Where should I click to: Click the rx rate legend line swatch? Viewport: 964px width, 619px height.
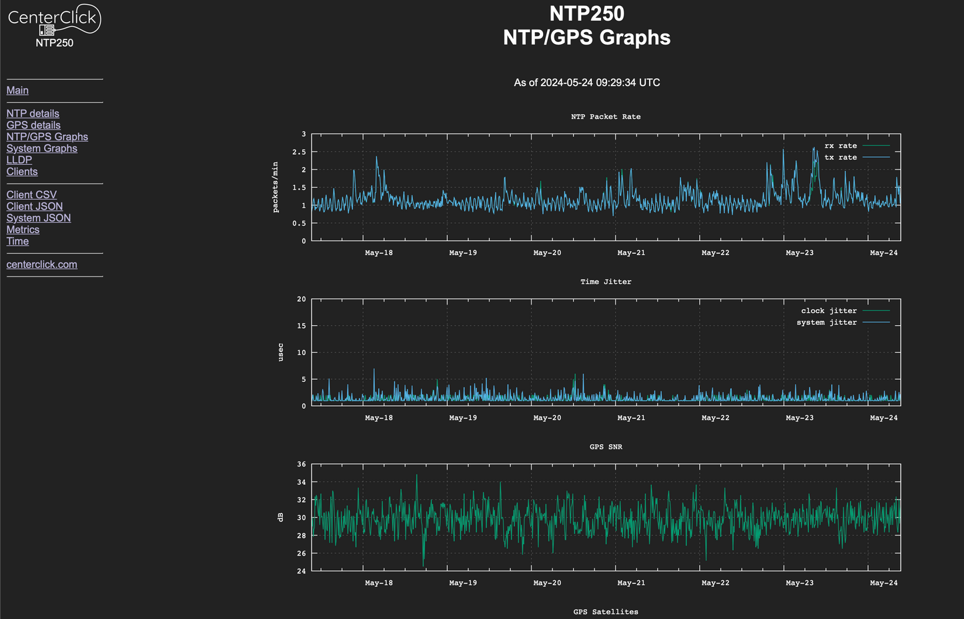point(876,146)
